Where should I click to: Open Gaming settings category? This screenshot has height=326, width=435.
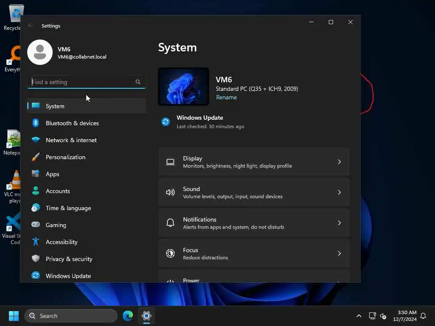click(x=87, y=225)
